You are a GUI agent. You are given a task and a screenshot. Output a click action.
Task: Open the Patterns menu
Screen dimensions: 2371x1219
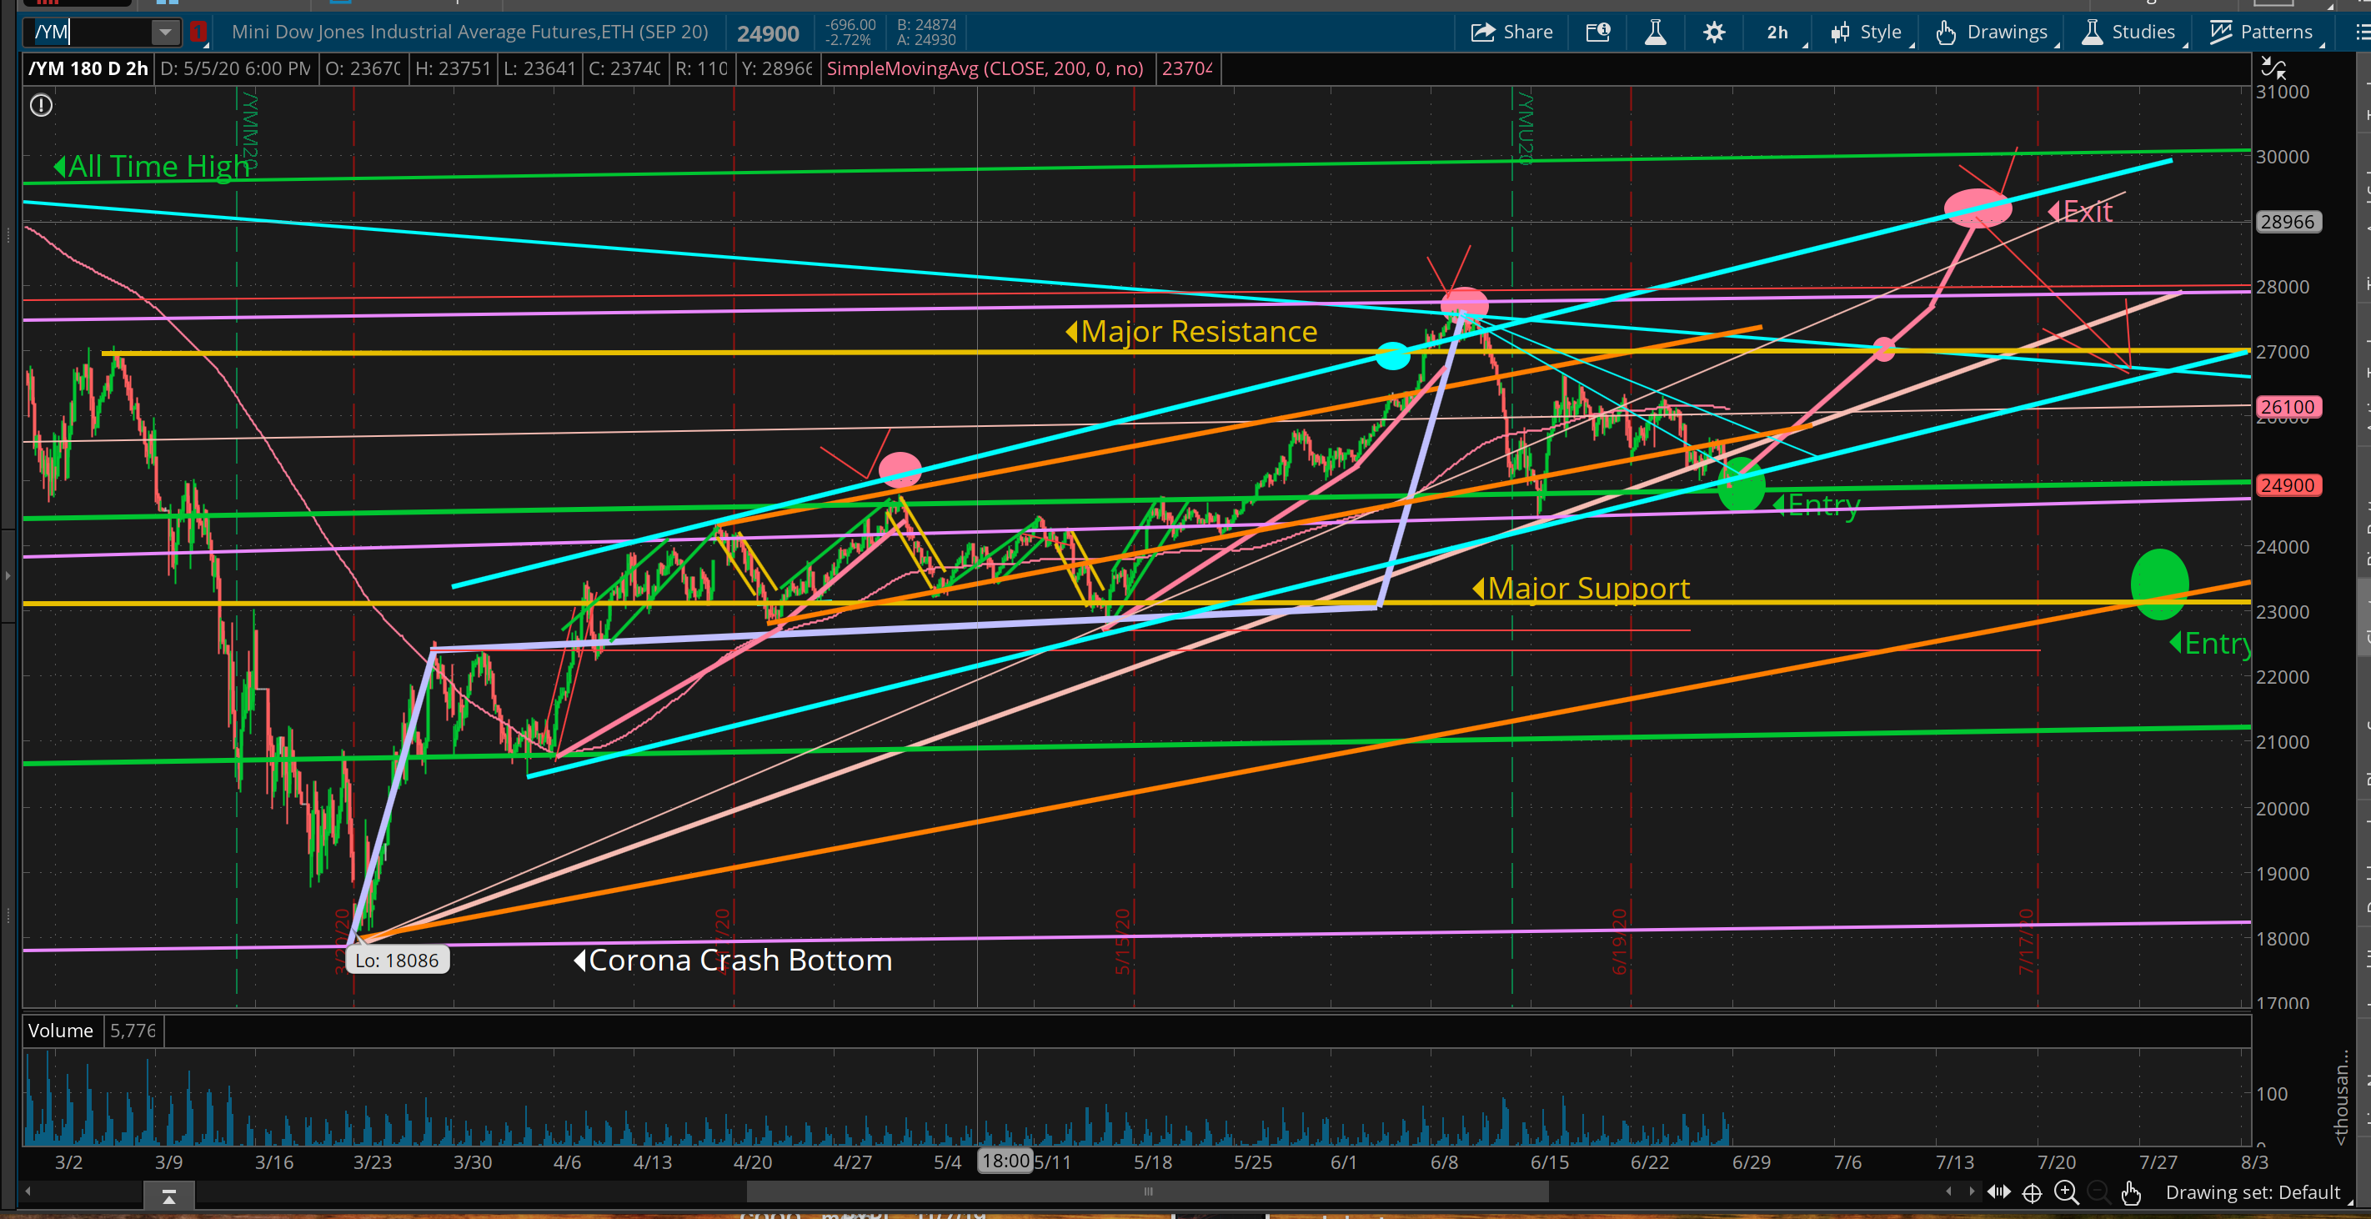[2263, 33]
